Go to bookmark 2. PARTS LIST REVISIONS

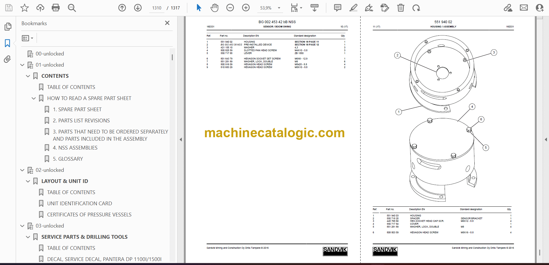[81, 121]
